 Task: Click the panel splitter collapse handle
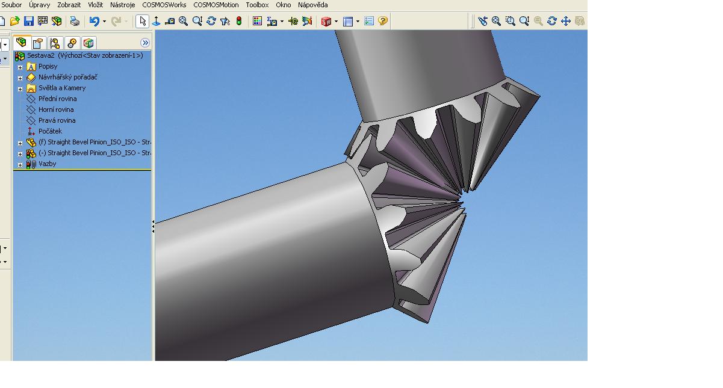153,226
